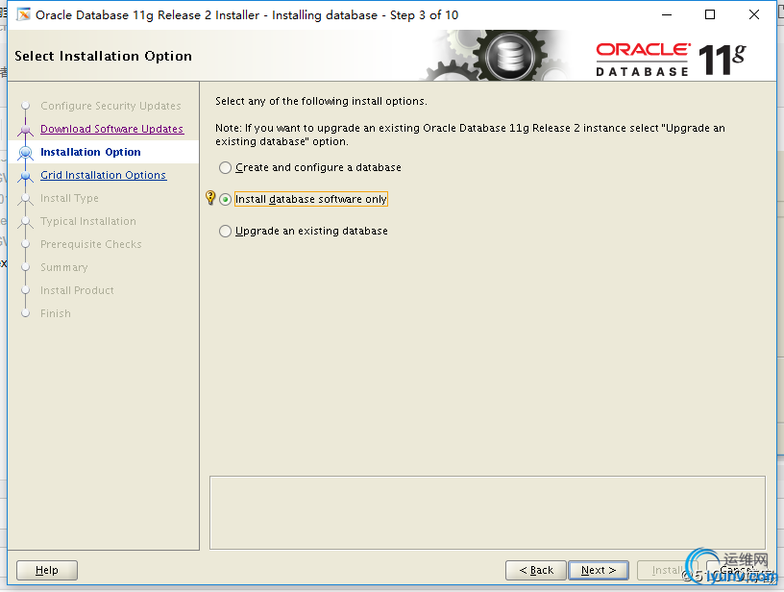Click the yellow hint lightbulb icon
Viewport: 784px width, 592px height.
[210, 198]
